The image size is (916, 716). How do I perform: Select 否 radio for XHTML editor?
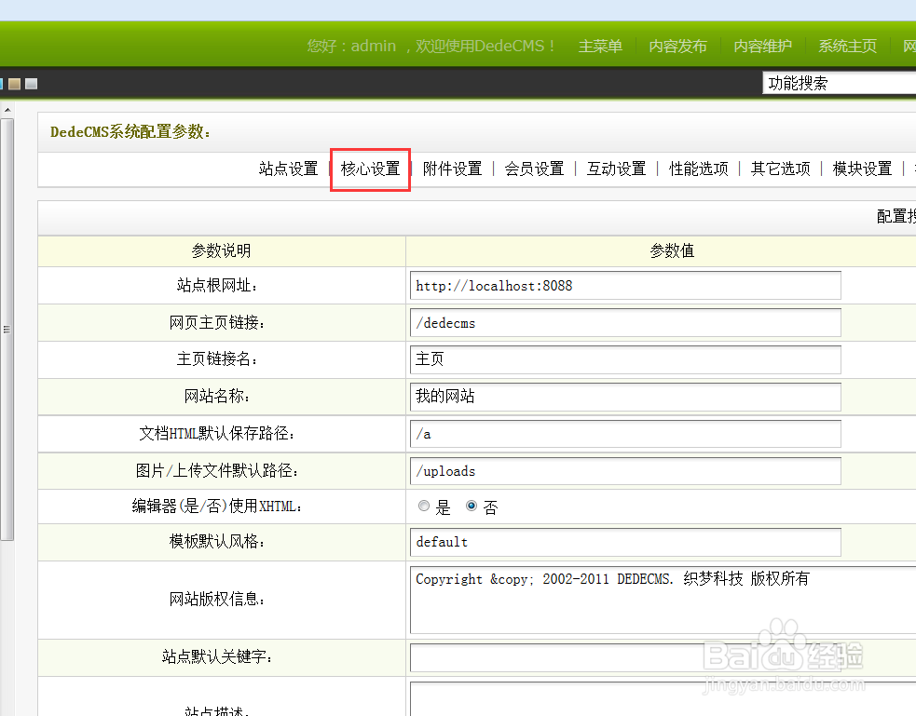472,506
